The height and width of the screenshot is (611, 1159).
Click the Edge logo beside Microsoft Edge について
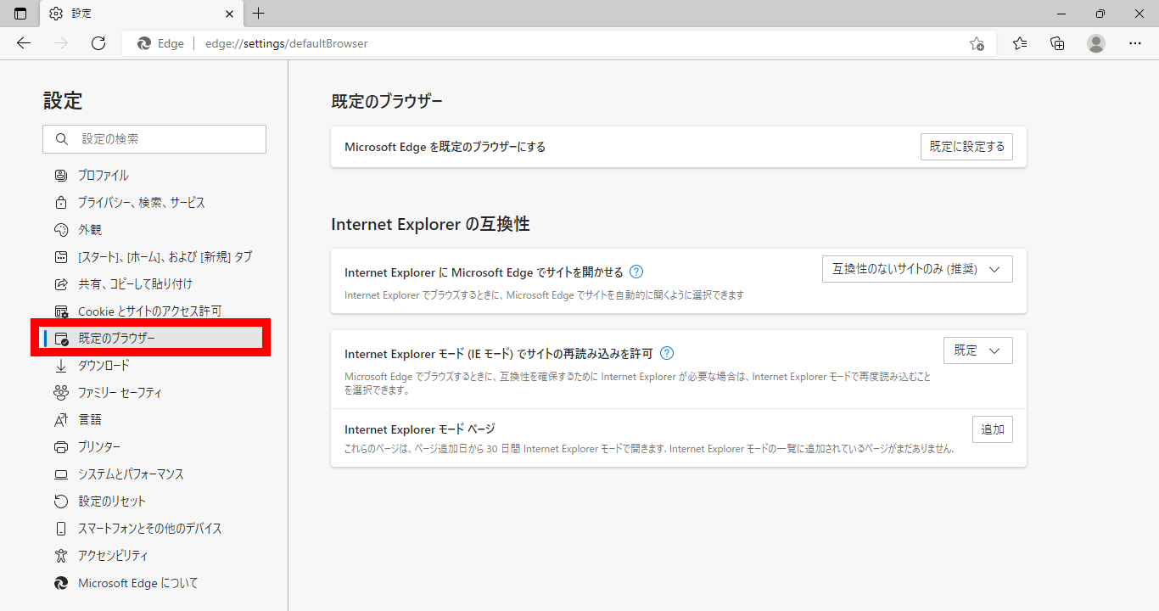coord(61,583)
